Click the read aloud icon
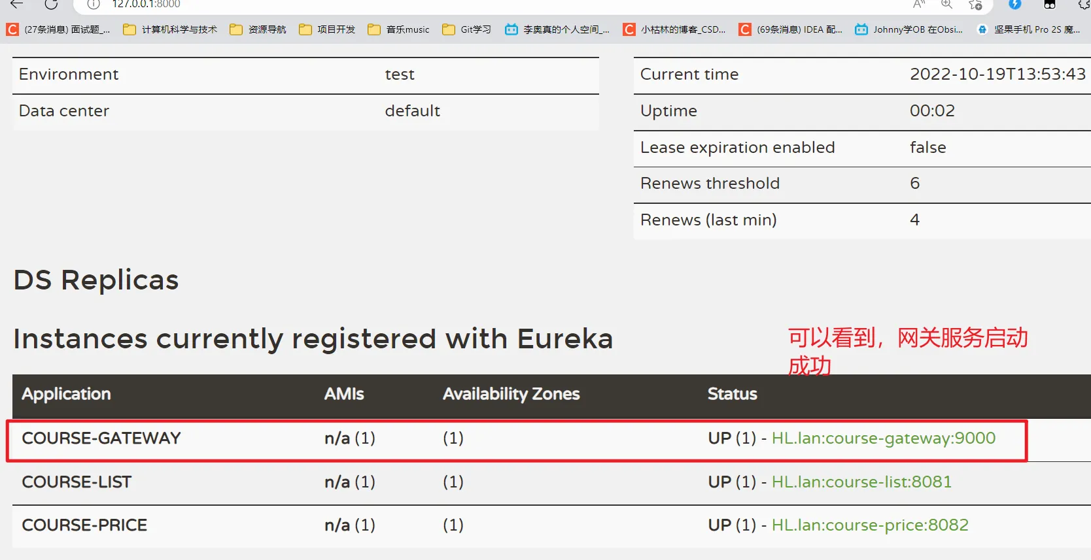The image size is (1091, 560). (x=919, y=4)
